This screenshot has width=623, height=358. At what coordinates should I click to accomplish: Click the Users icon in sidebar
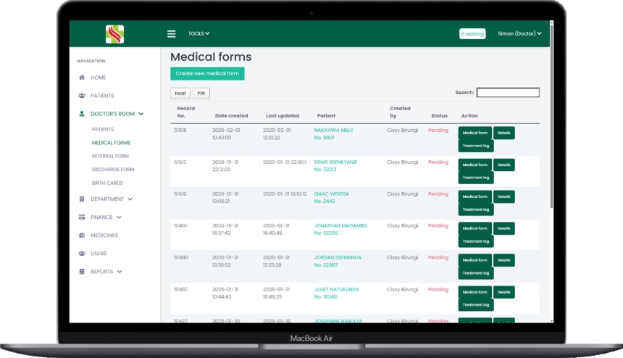click(82, 254)
